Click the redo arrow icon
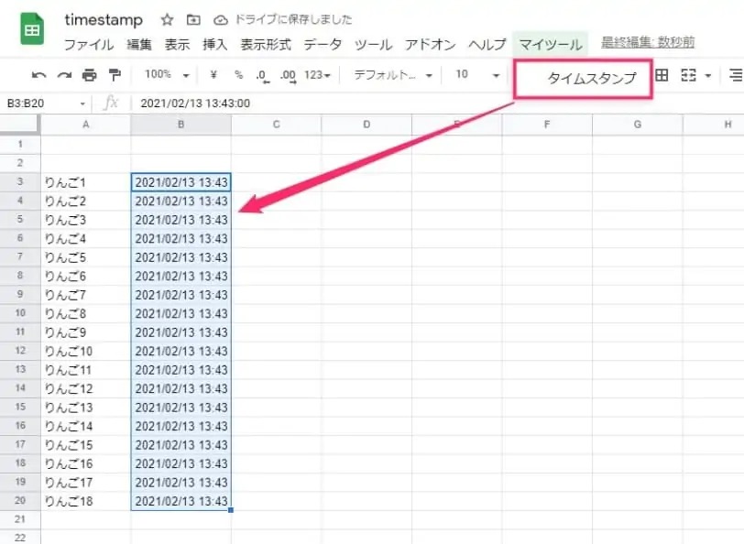 (63, 75)
